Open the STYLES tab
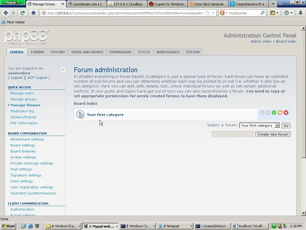The height and width of the screenshot is (230, 306). pyautogui.click(x=144, y=52)
